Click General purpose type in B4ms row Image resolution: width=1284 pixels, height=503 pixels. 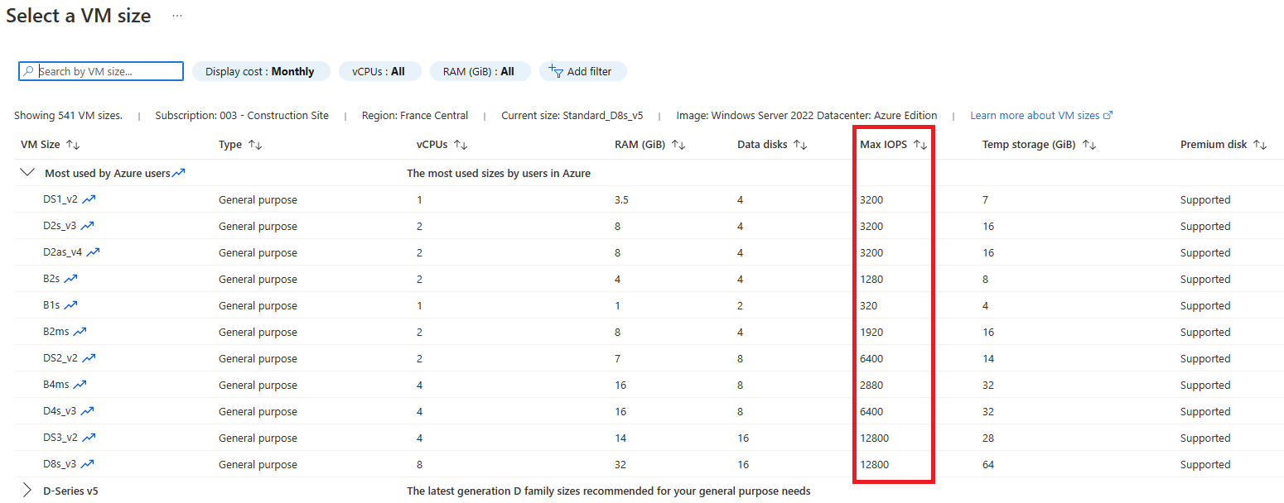pyautogui.click(x=258, y=385)
